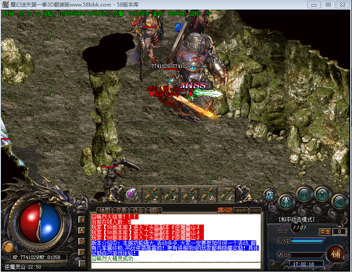
Task: Click the 金币 gold amount in top bar
Action: 169,13
